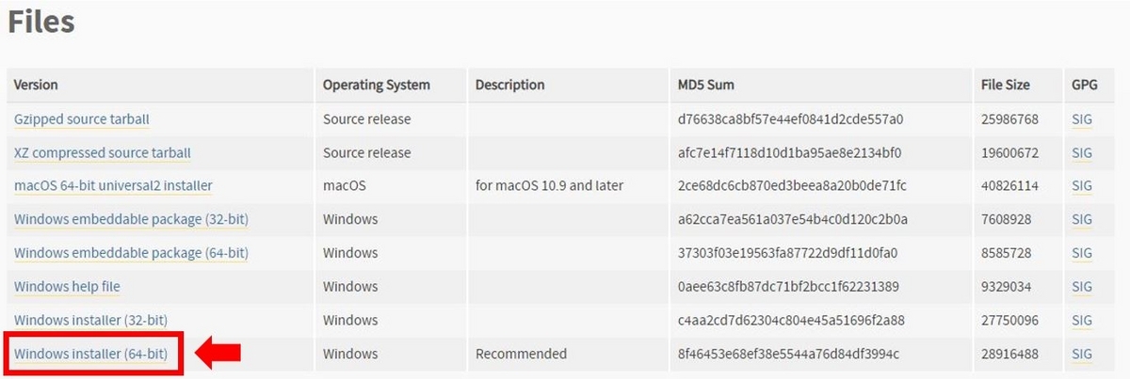This screenshot has width=1130, height=379.
Task: Open the XZ compressed source tarball link
Action: (103, 152)
